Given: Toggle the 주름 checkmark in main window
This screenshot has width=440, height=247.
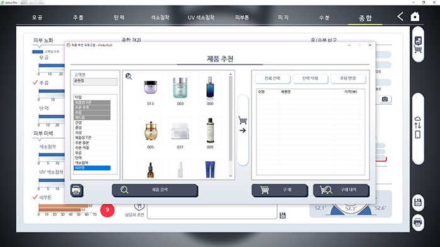Looking at the screenshot, I should tap(35, 83).
